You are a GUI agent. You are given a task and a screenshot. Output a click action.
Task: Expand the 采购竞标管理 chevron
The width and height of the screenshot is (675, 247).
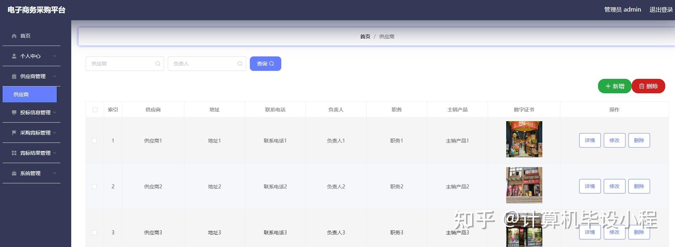click(55, 133)
